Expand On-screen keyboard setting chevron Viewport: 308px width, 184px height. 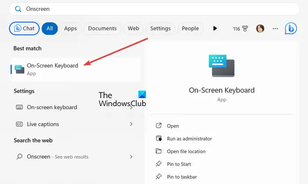click(131, 107)
